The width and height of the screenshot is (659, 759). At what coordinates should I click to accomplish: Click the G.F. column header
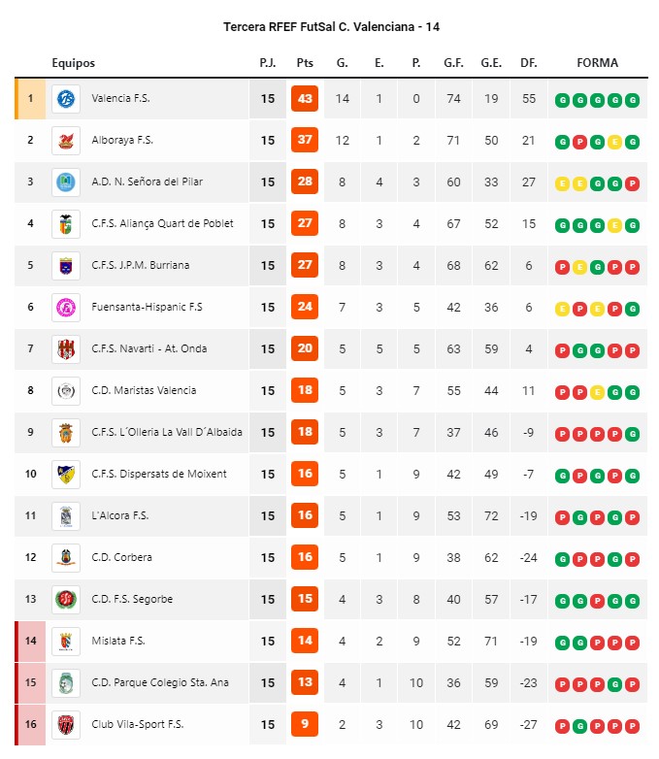[453, 63]
